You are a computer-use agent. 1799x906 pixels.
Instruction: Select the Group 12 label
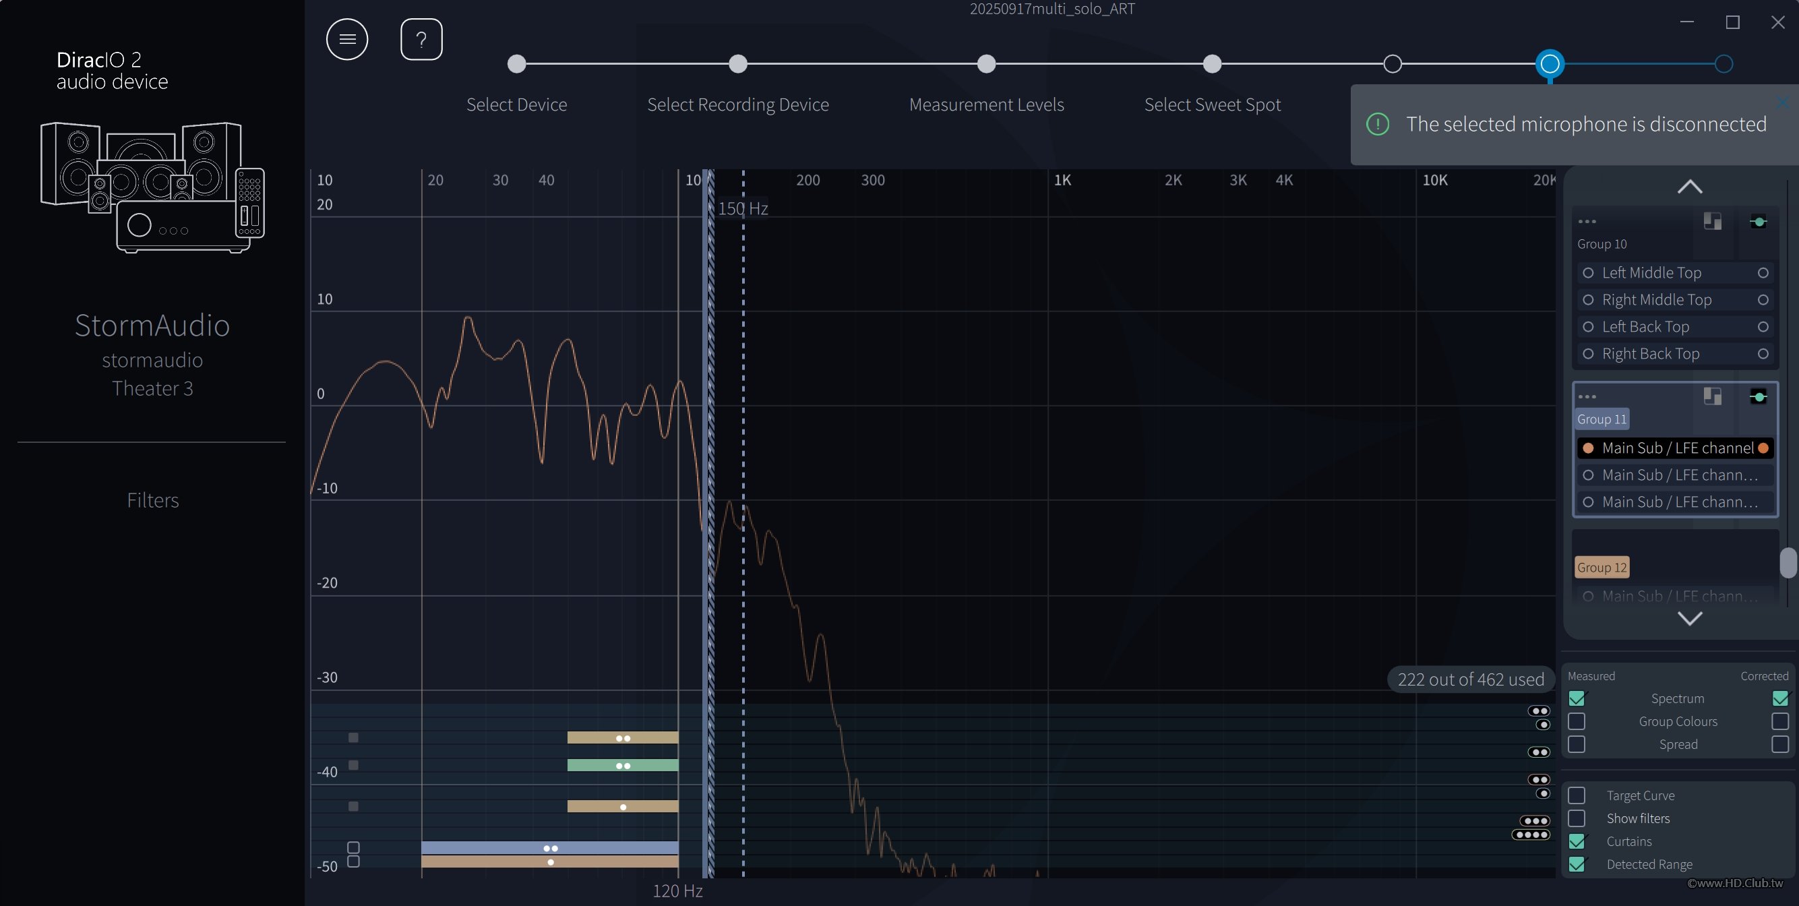point(1602,567)
